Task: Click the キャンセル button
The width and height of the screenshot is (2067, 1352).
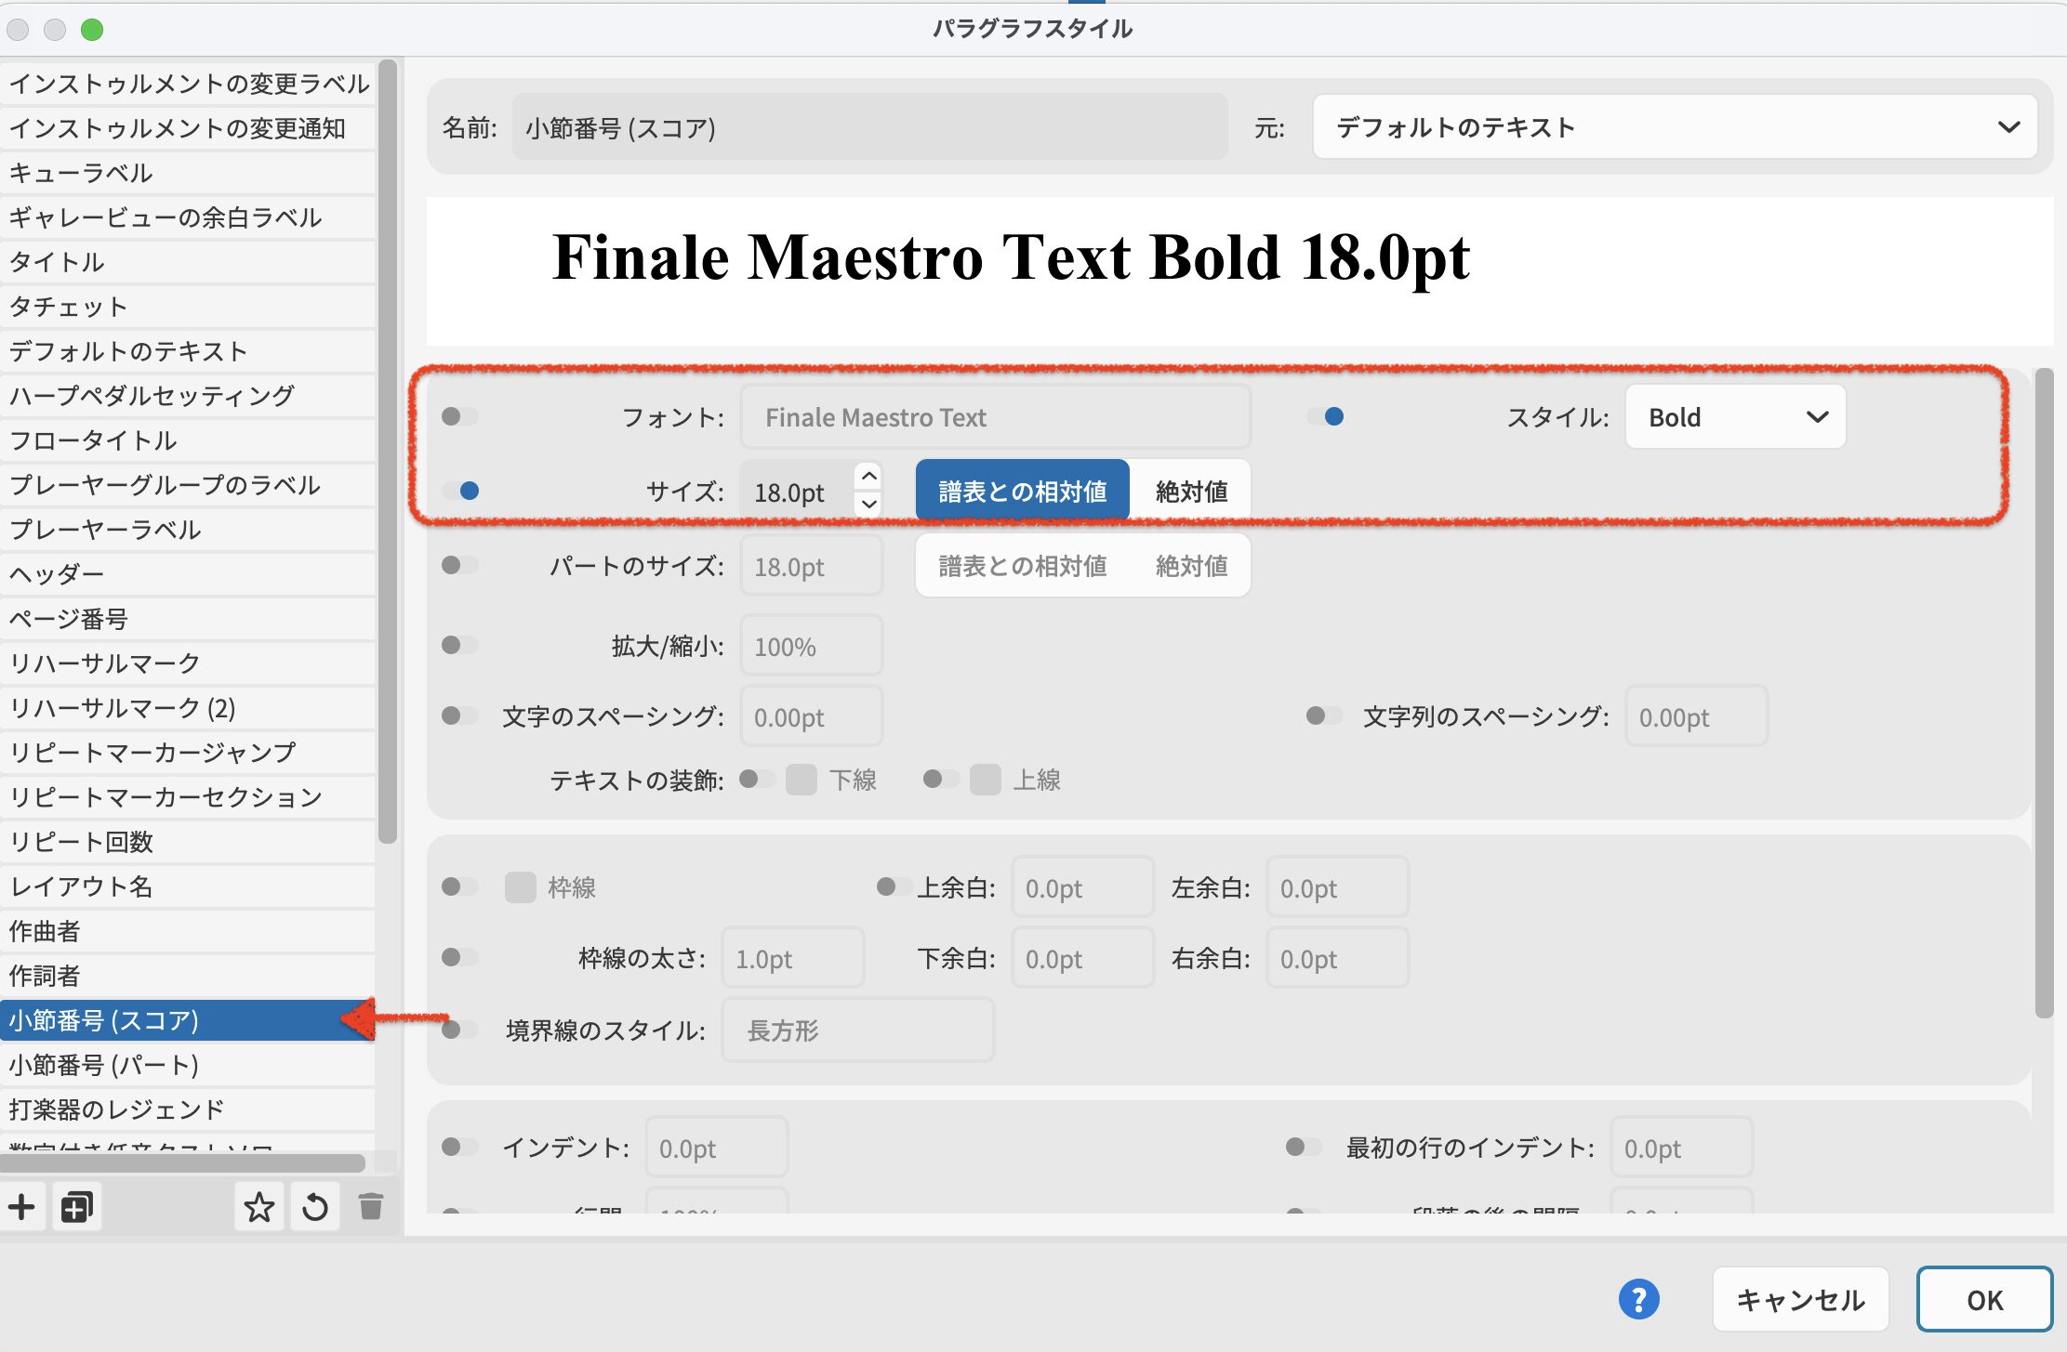Action: pos(1800,1299)
